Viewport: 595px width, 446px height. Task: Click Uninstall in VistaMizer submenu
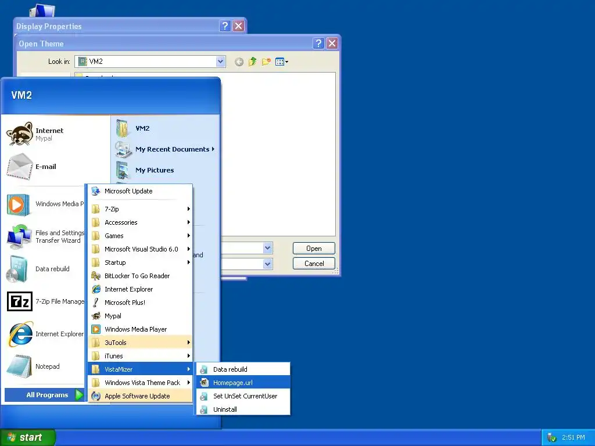pyautogui.click(x=243, y=409)
